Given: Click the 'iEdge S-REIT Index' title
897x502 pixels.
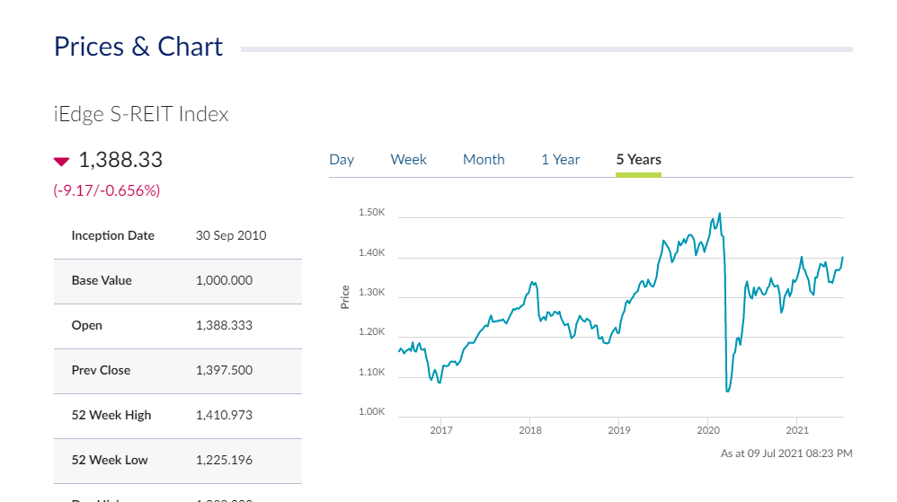Looking at the screenshot, I should (141, 114).
